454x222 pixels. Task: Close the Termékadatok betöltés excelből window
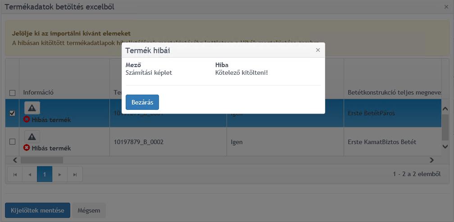[x=446, y=7]
